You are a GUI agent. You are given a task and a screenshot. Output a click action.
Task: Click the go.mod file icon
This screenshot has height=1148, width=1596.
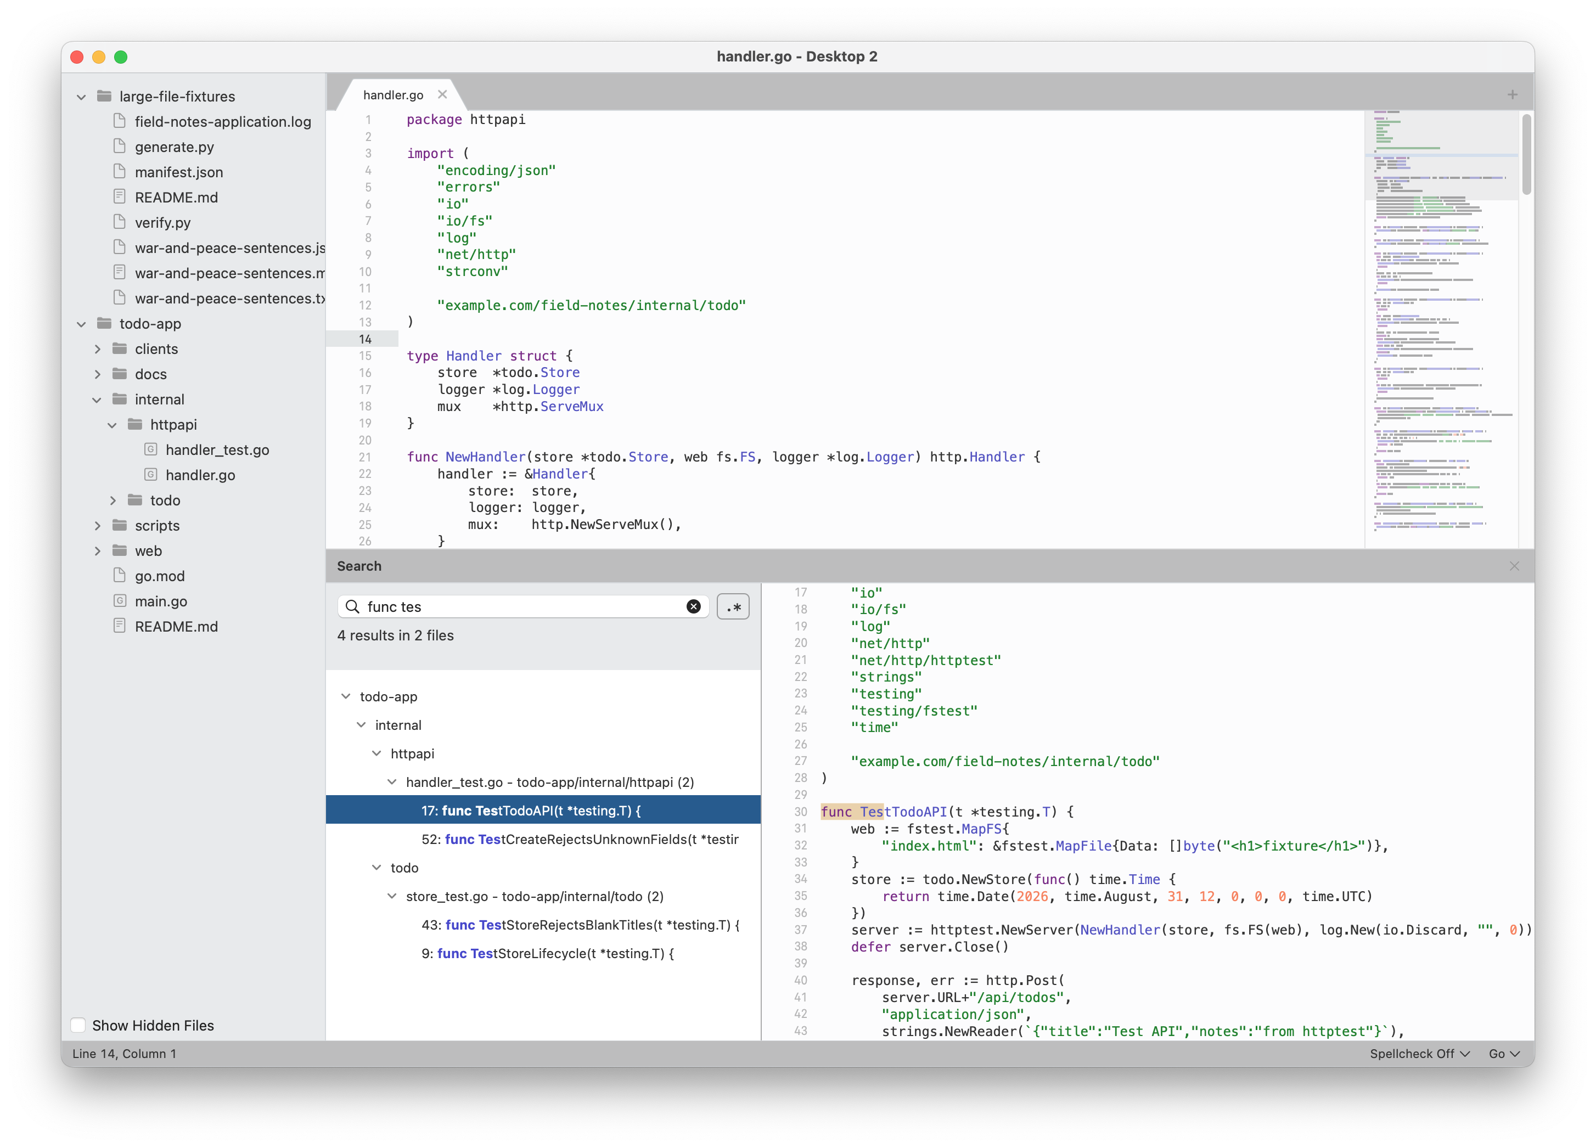(x=120, y=576)
